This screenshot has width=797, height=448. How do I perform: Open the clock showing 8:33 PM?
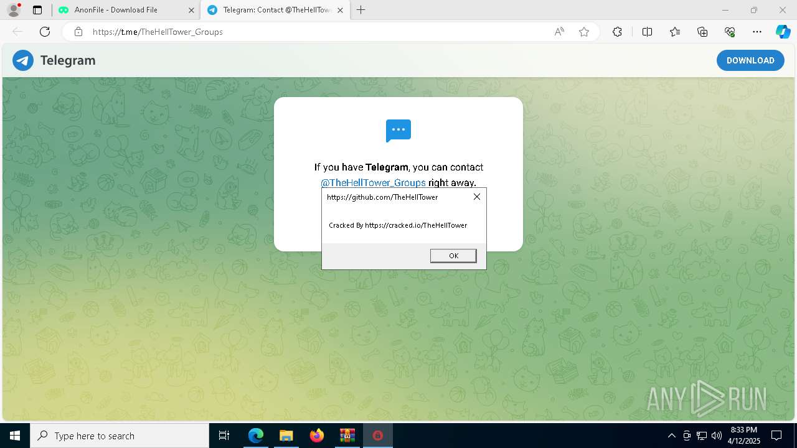point(743,436)
